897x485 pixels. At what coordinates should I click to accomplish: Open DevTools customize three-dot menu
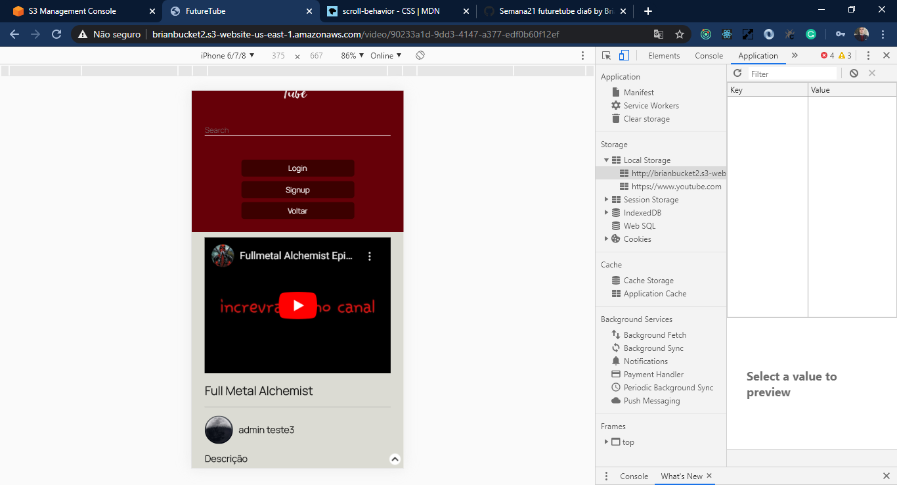[868, 56]
